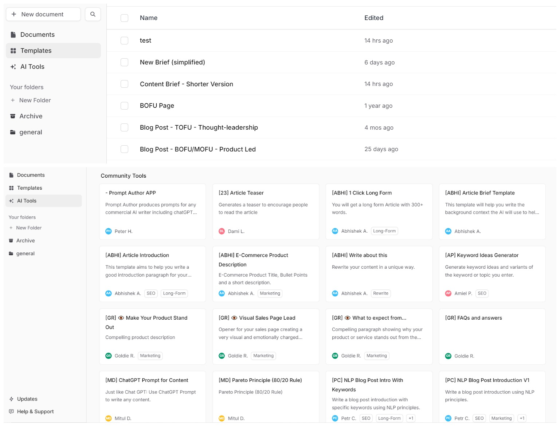
Task: Open Documents in the top sidebar
Action: [x=53, y=35]
